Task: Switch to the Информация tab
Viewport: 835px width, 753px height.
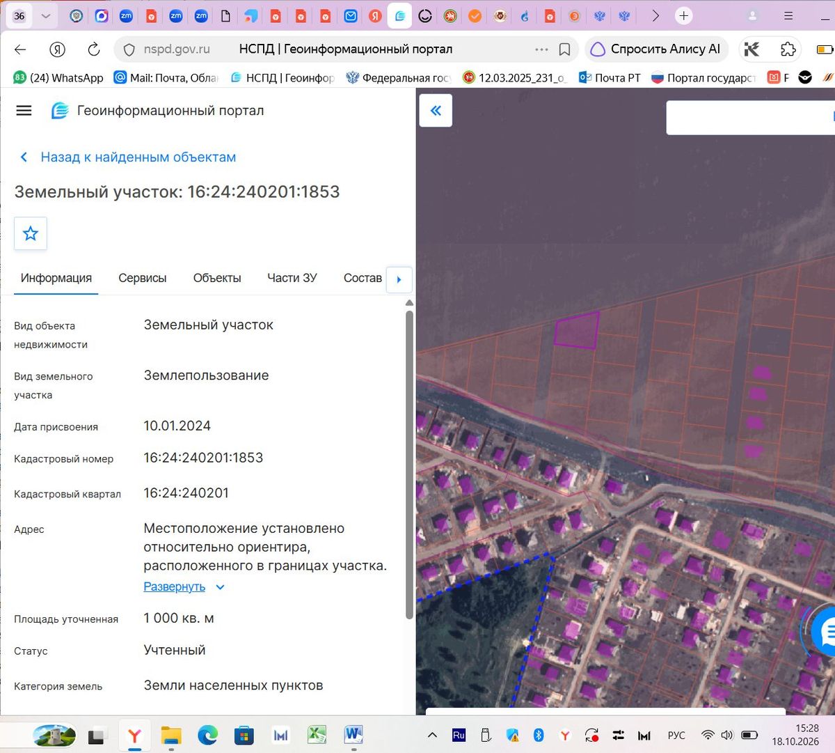Action: pos(56,278)
